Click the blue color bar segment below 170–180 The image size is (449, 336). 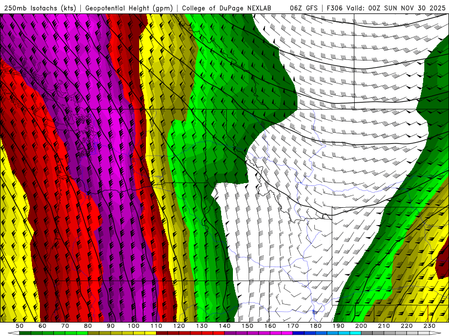click(304, 333)
